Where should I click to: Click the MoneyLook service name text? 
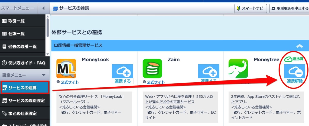tap(95, 60)
